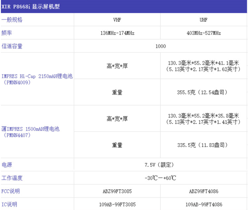This screenshot has width=248, height=210.
Task: Click the IC code 109AB-99FT3085
Action: [117, 204]
